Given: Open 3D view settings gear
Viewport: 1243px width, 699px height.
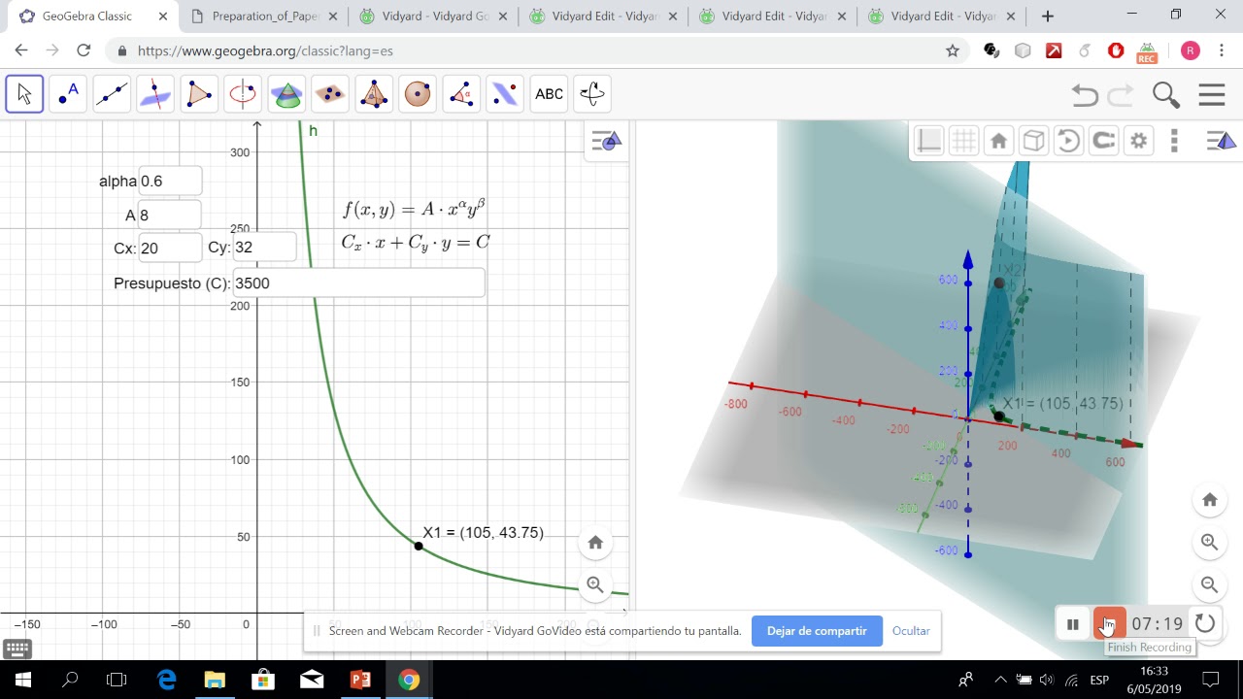Looking at the screenshot, I should (1138, 141).
